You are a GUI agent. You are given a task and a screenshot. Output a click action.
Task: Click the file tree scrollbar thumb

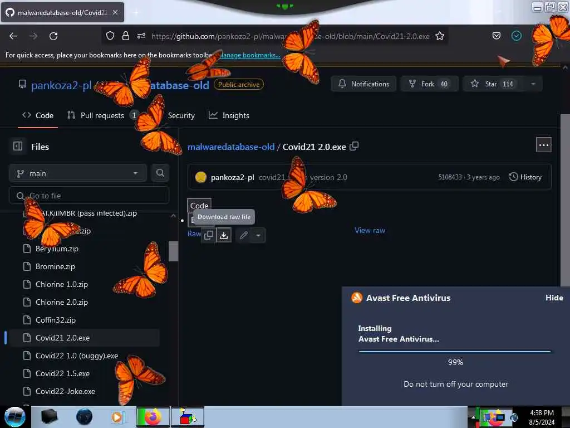[x=174, y=251]
